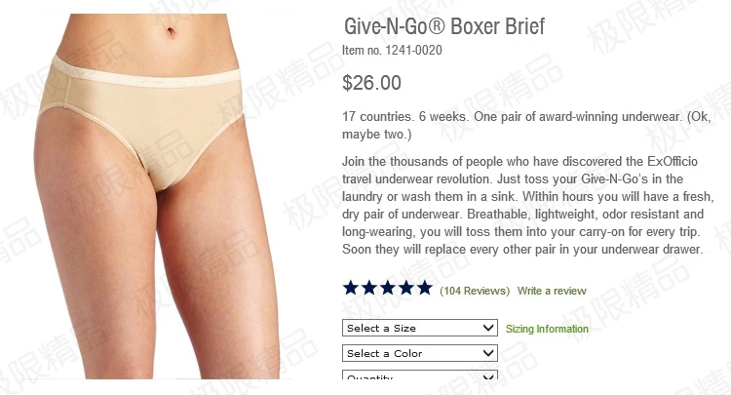Click the Select a Size chevron arrow
The width and height of the screenshot is (731, 395).
click(x=488, y=328)
